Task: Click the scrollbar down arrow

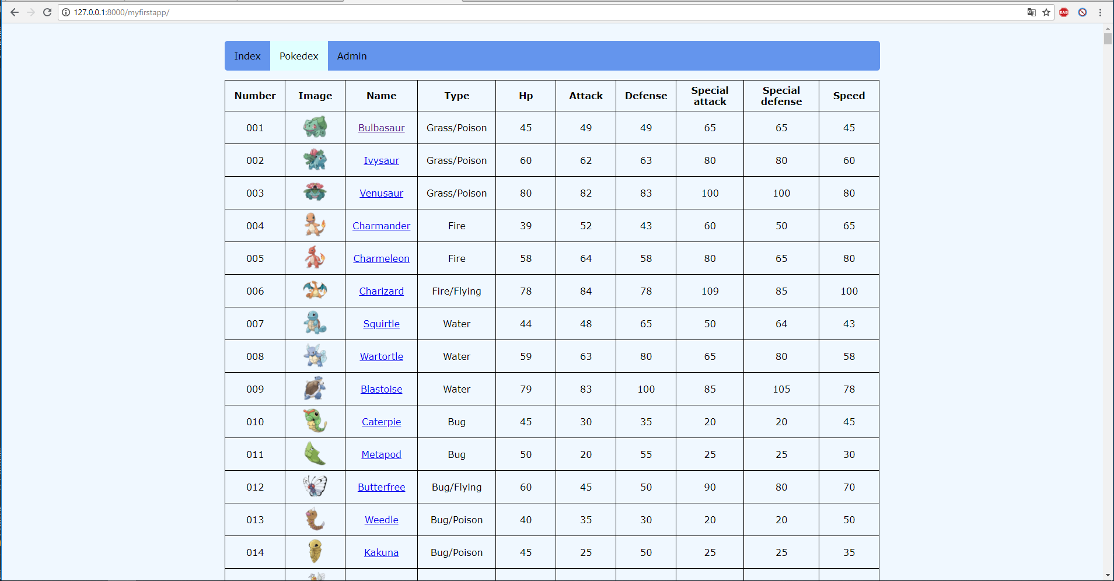Action: click(x=1108, y=576)
